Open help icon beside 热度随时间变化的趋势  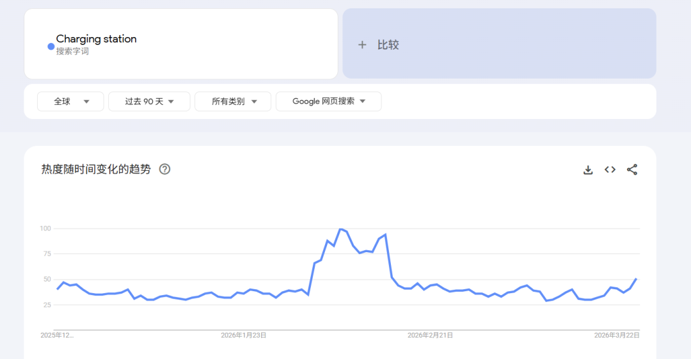click(x=164, y=170)
